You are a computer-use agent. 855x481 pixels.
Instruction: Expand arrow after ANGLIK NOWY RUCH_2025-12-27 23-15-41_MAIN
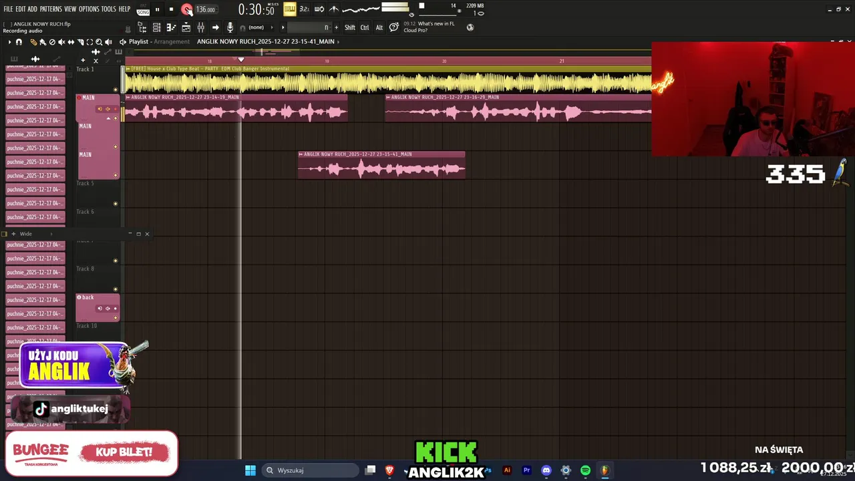click(x=339, y=42)
